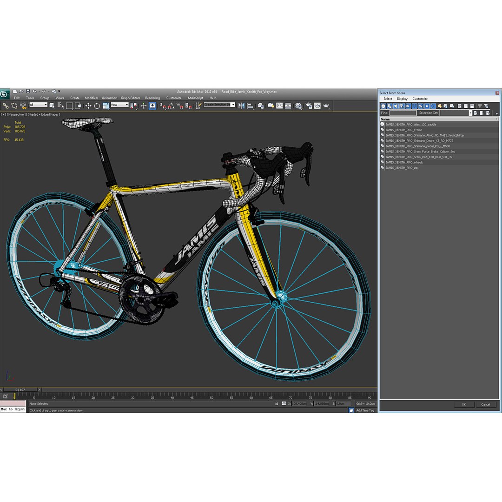
Task: Open the 3ds Max application button
Action: point(5,94)
